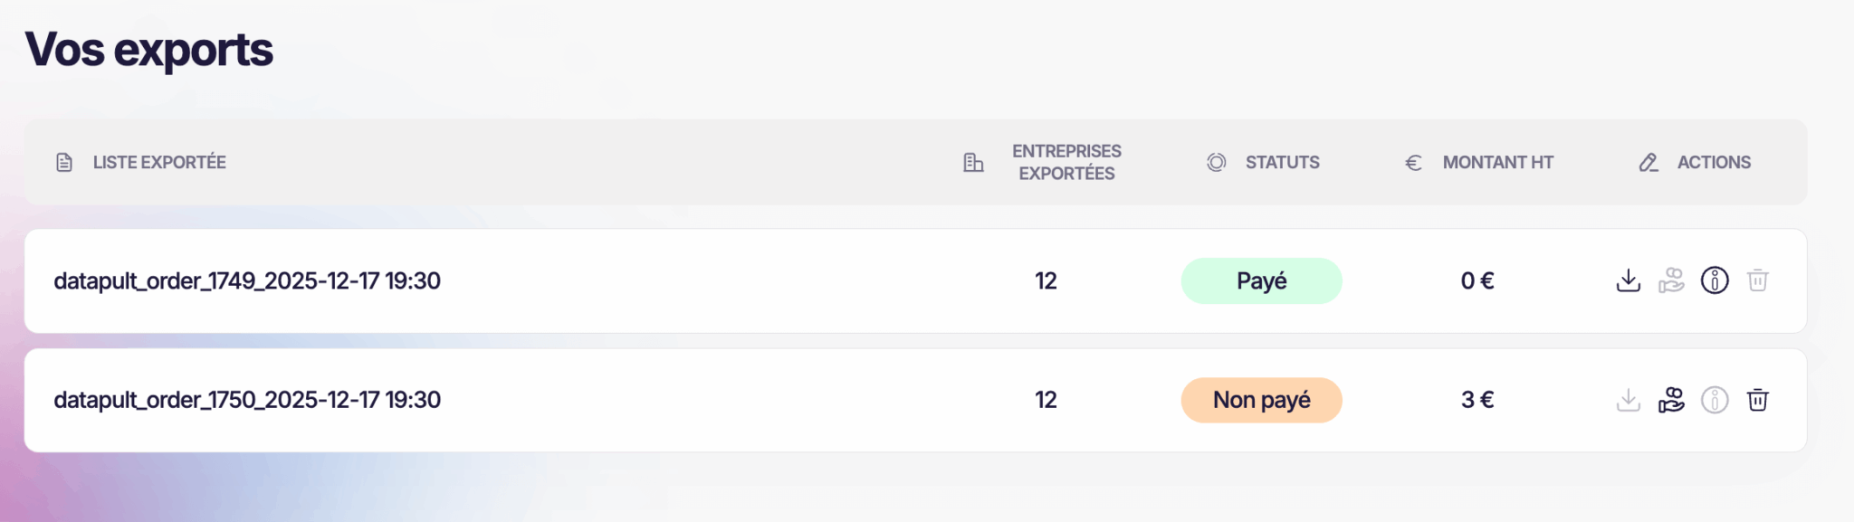The width and height of the screenshot is (1854, 522).
Task: Click the document icon beside Liste exportée
Action: [x=64, y=163]
